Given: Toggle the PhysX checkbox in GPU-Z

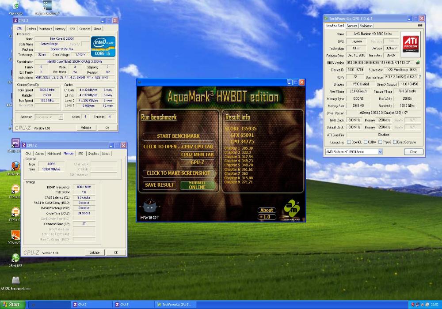Looking at the screenshot, I should tap(380, 142).
